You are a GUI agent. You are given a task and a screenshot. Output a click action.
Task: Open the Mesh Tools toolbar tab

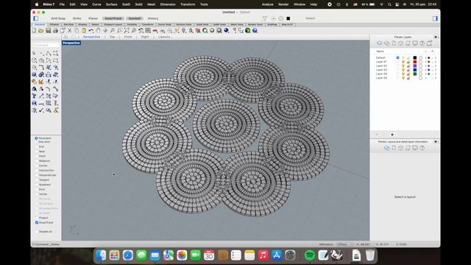[x=237, y=24]
